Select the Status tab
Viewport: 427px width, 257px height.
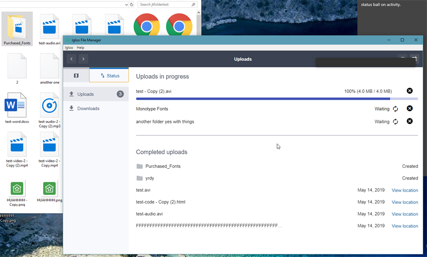pyautogui.click(x=110, y=75)
